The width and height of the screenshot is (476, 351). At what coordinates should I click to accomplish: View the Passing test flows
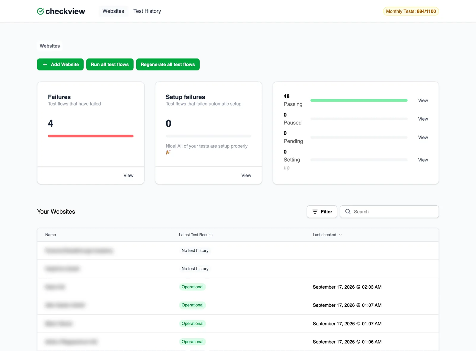[423, 100]
